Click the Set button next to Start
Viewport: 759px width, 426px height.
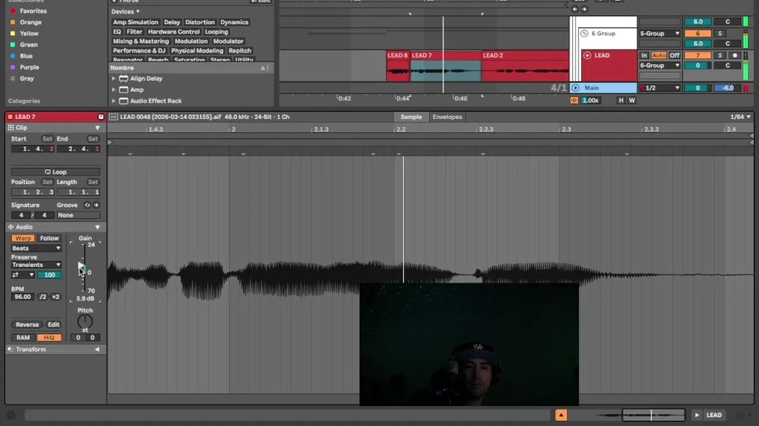click(47, 138)
